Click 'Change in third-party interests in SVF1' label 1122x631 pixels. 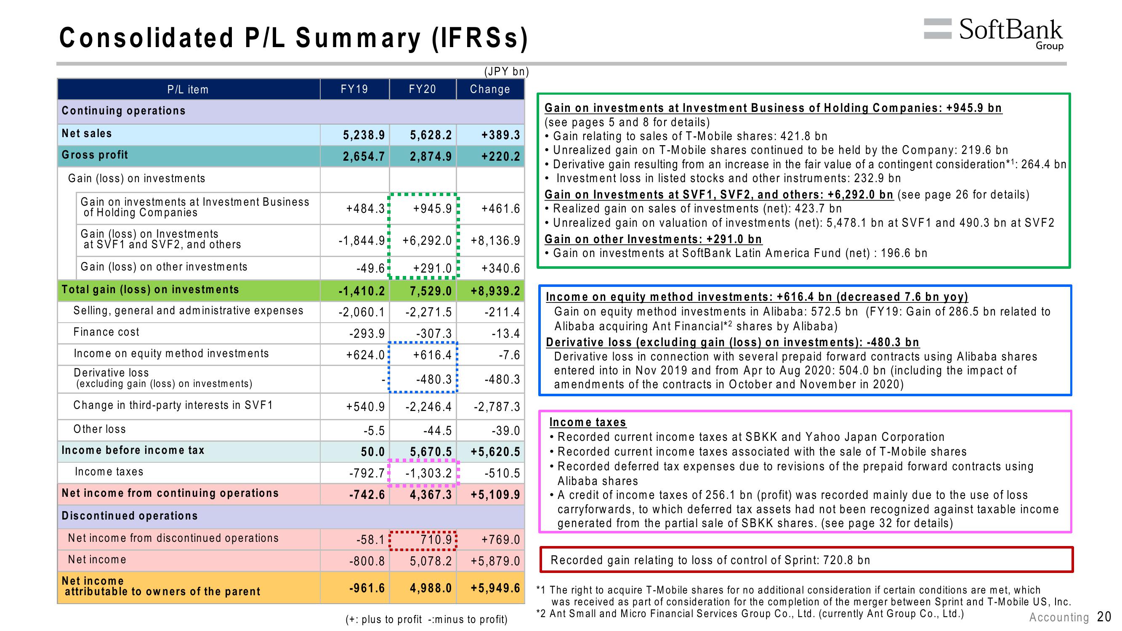coord(173,406)
